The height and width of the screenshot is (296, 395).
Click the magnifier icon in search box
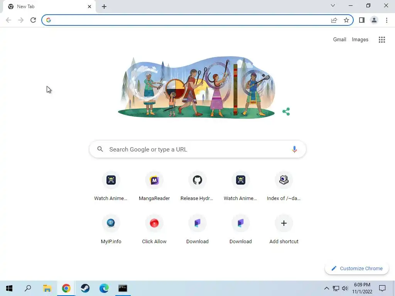pos(100,149)
